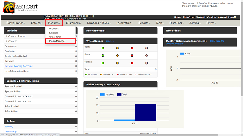Click Spider row pink status dot

[146, 63]
